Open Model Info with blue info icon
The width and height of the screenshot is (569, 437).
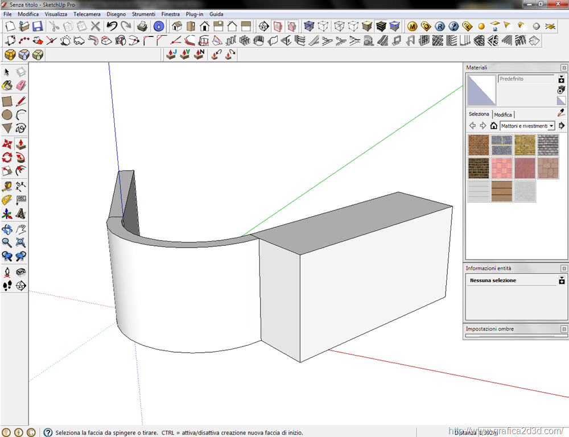(159, 26)
